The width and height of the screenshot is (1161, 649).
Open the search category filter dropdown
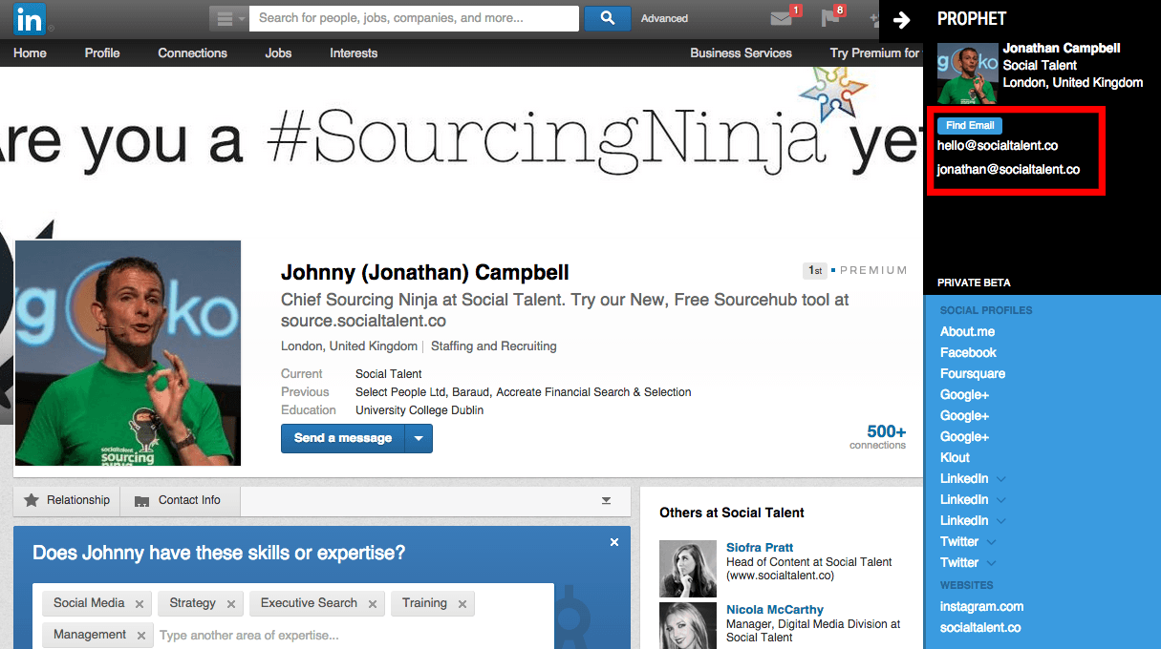point(229,18)
